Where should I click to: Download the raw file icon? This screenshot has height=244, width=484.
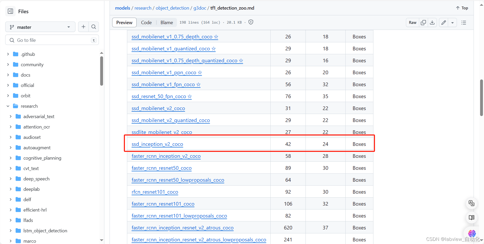click(x=432, y=23)
